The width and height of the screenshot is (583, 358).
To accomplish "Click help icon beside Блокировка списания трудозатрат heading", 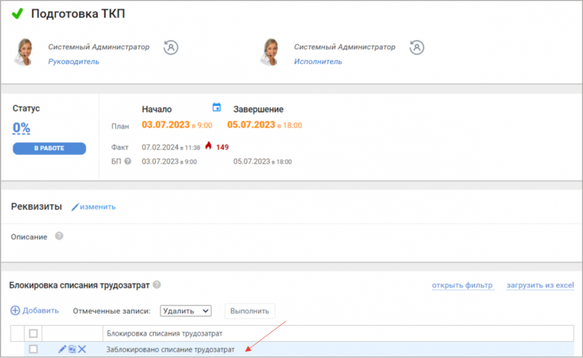I will pos(157,285).
